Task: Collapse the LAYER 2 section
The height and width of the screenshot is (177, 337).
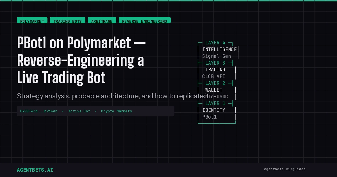Action: click(x=215, y=83)
